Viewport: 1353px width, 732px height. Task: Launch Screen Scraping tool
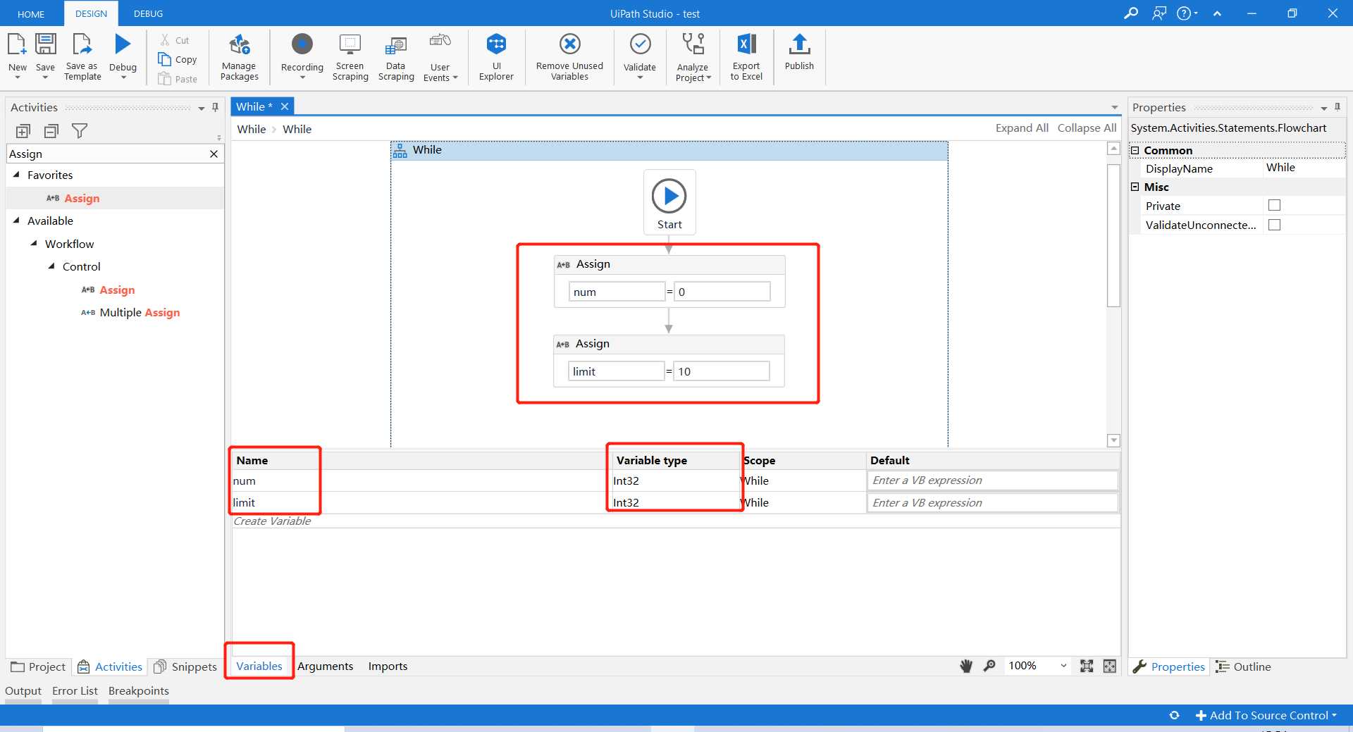tap(350, 56)
